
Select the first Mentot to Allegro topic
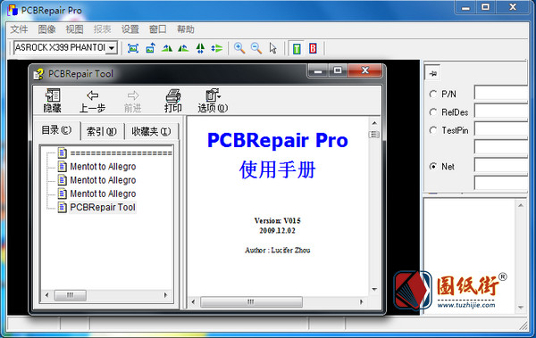[103, 167]
